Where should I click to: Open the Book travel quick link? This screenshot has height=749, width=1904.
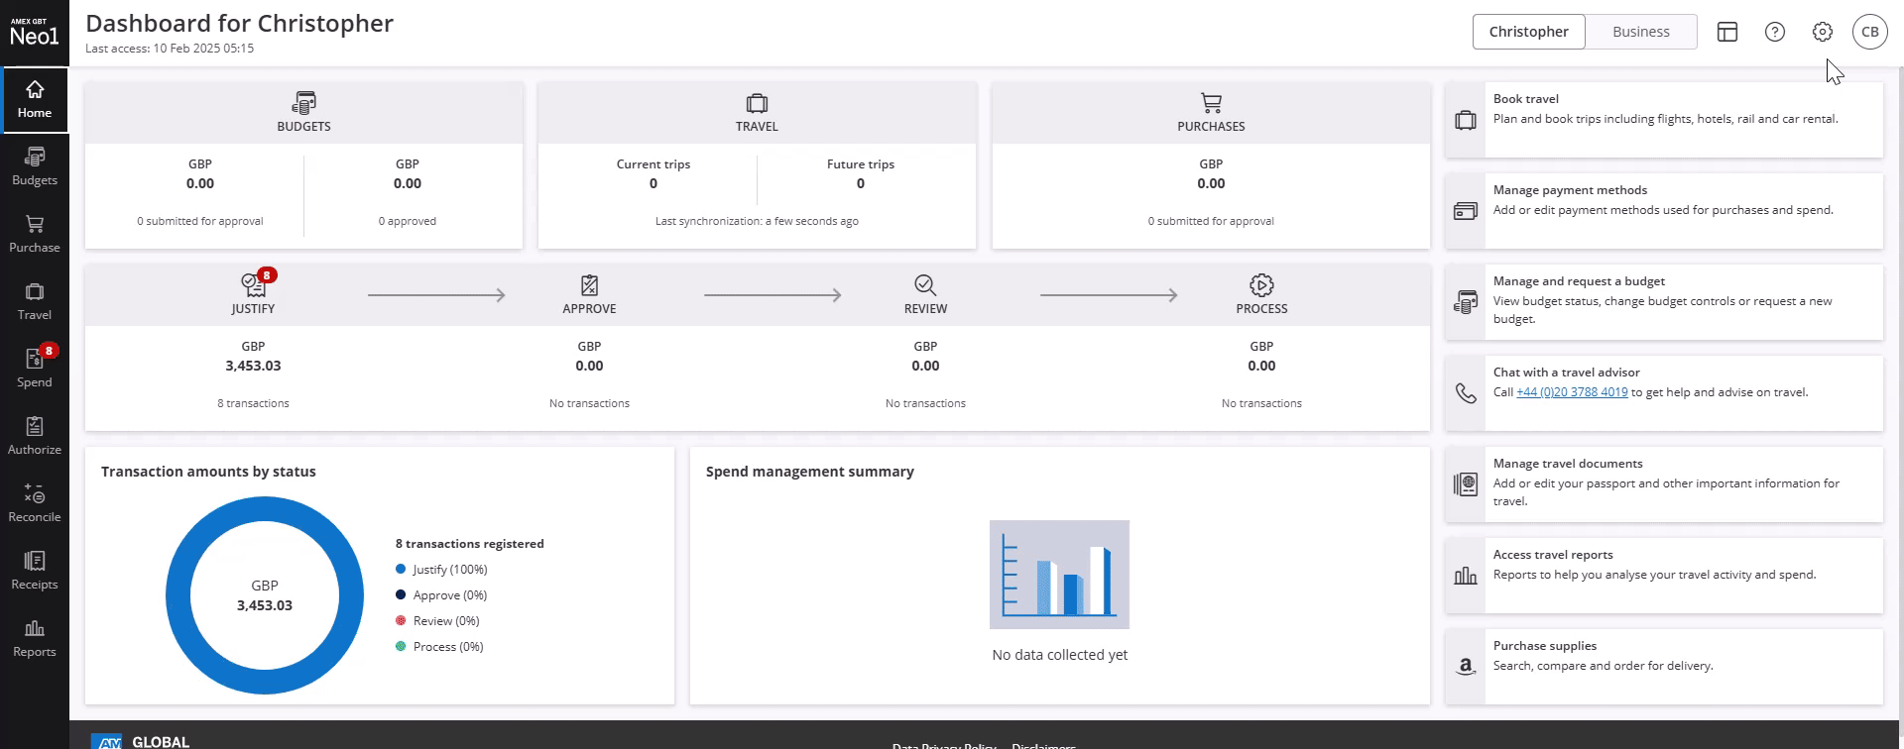coord(1664,120)
